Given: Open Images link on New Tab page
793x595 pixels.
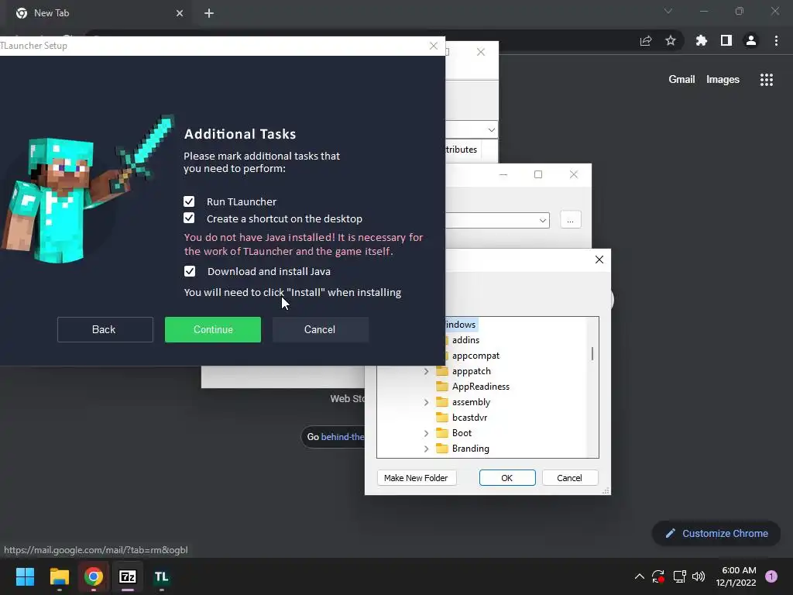Looking at the screenshot, I should point(723,80).
